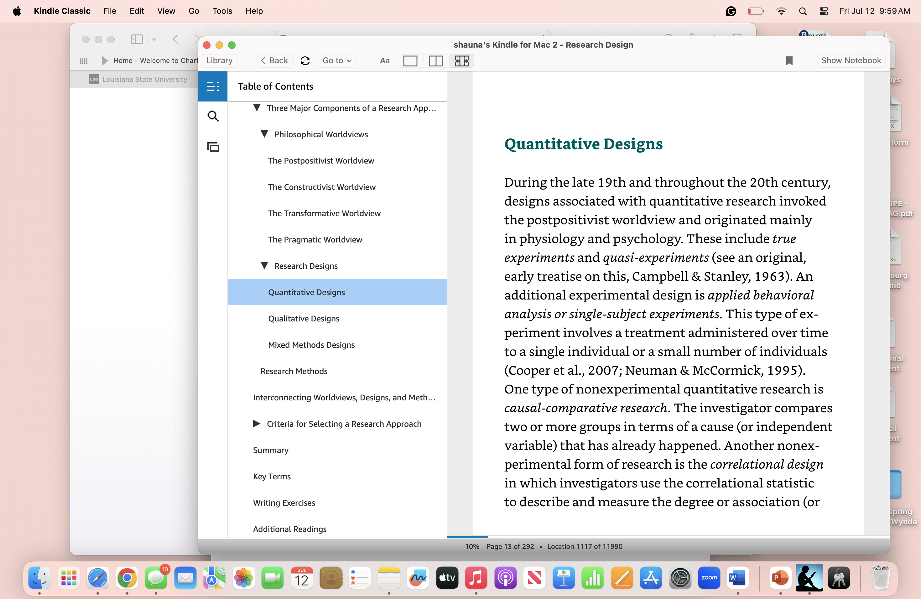Open Spotlight search in menu bar
The height and width of the screenshot is (599, 921).
pyautogui.click(x=803, y=11)
